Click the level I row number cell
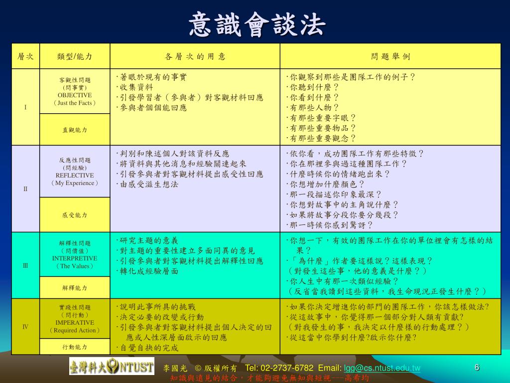 coord(25,107)
